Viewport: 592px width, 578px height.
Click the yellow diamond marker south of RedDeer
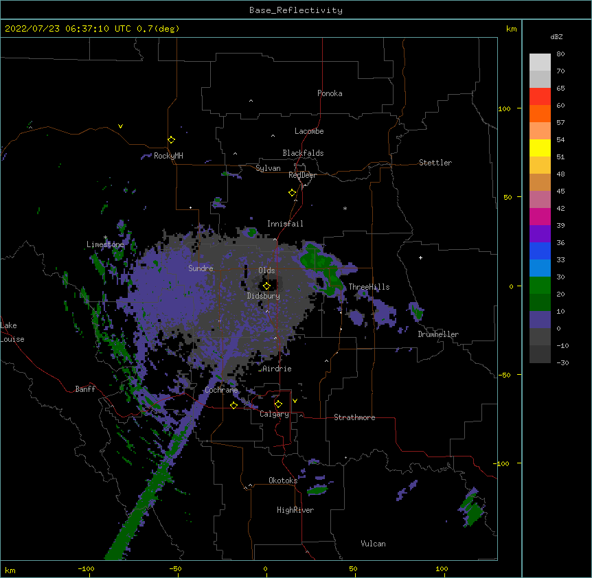pos(293,193)
